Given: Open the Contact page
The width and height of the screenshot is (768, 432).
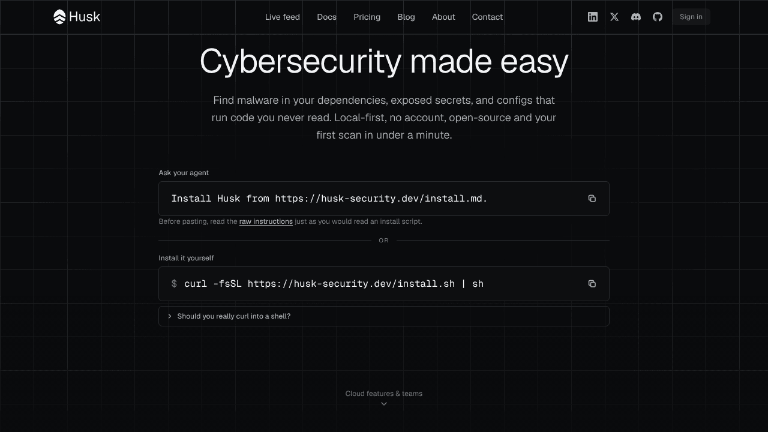Looking at the screenshot, I should click(487, 17).
